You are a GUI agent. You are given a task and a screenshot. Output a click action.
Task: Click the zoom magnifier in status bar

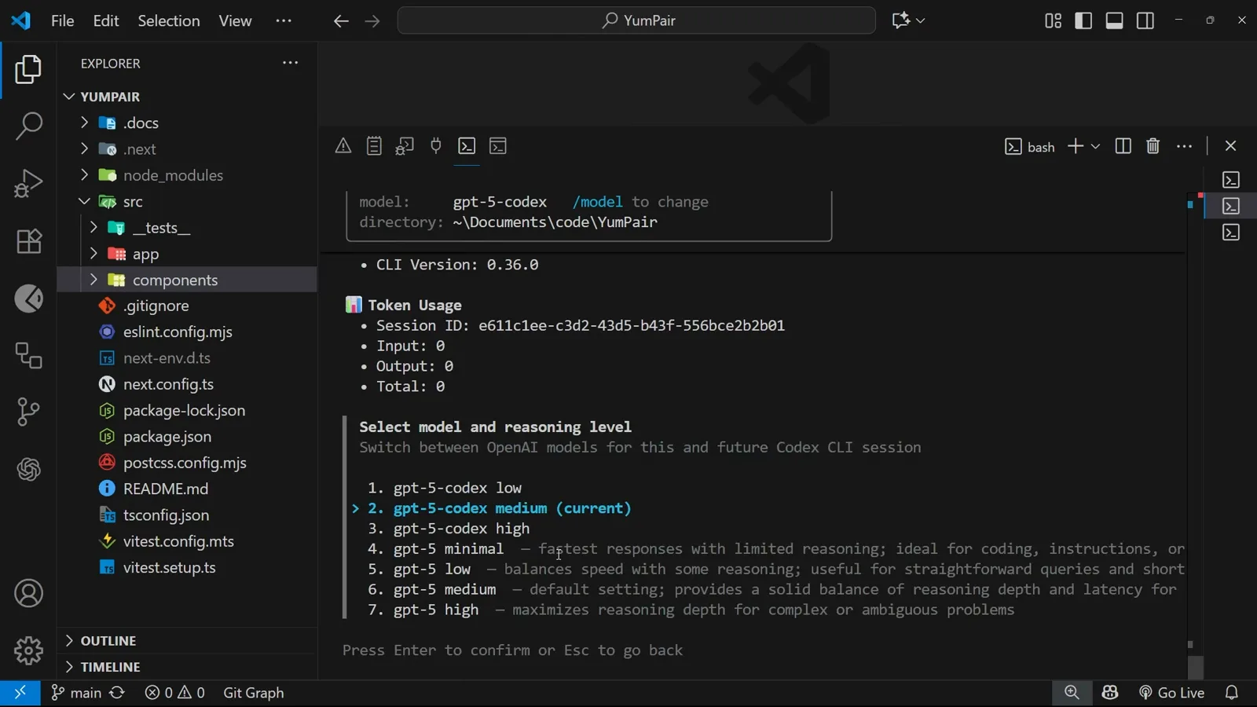(1072, 693)
